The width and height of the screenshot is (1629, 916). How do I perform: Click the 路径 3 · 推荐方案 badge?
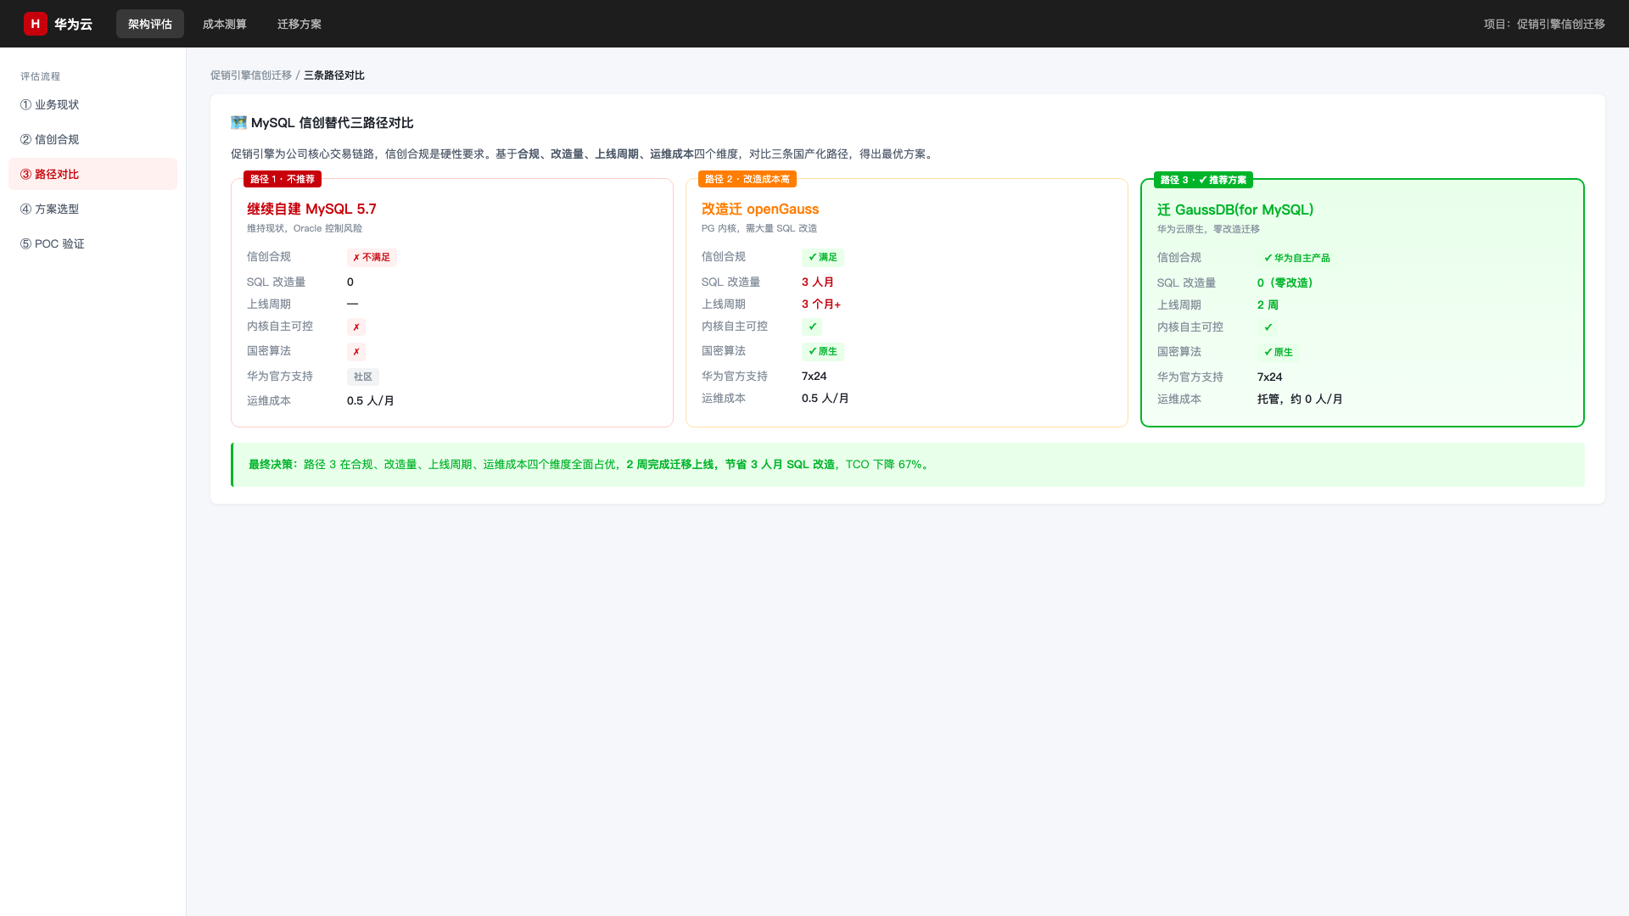pos(1204,180)
